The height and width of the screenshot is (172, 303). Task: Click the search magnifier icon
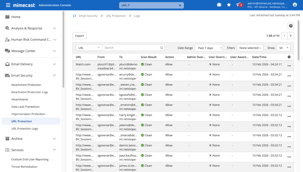[x=162, y=48]
